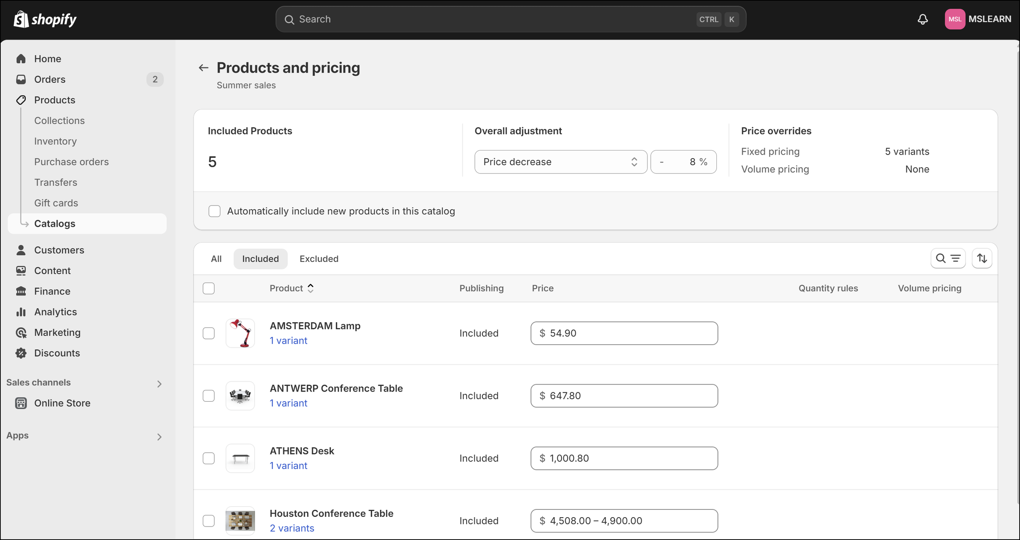Switch to the All tab

216,259
